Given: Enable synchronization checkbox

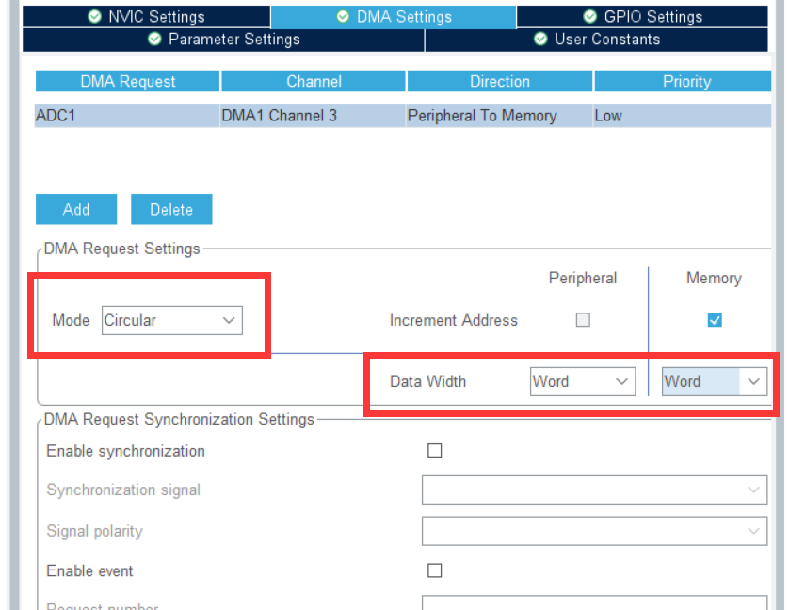Looking at the screenshot, I should pos(434,451).
